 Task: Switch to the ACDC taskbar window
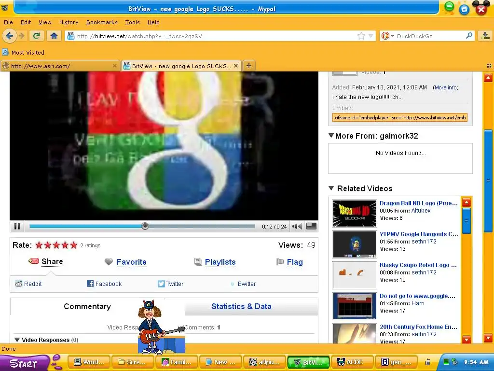click(353, 362)
